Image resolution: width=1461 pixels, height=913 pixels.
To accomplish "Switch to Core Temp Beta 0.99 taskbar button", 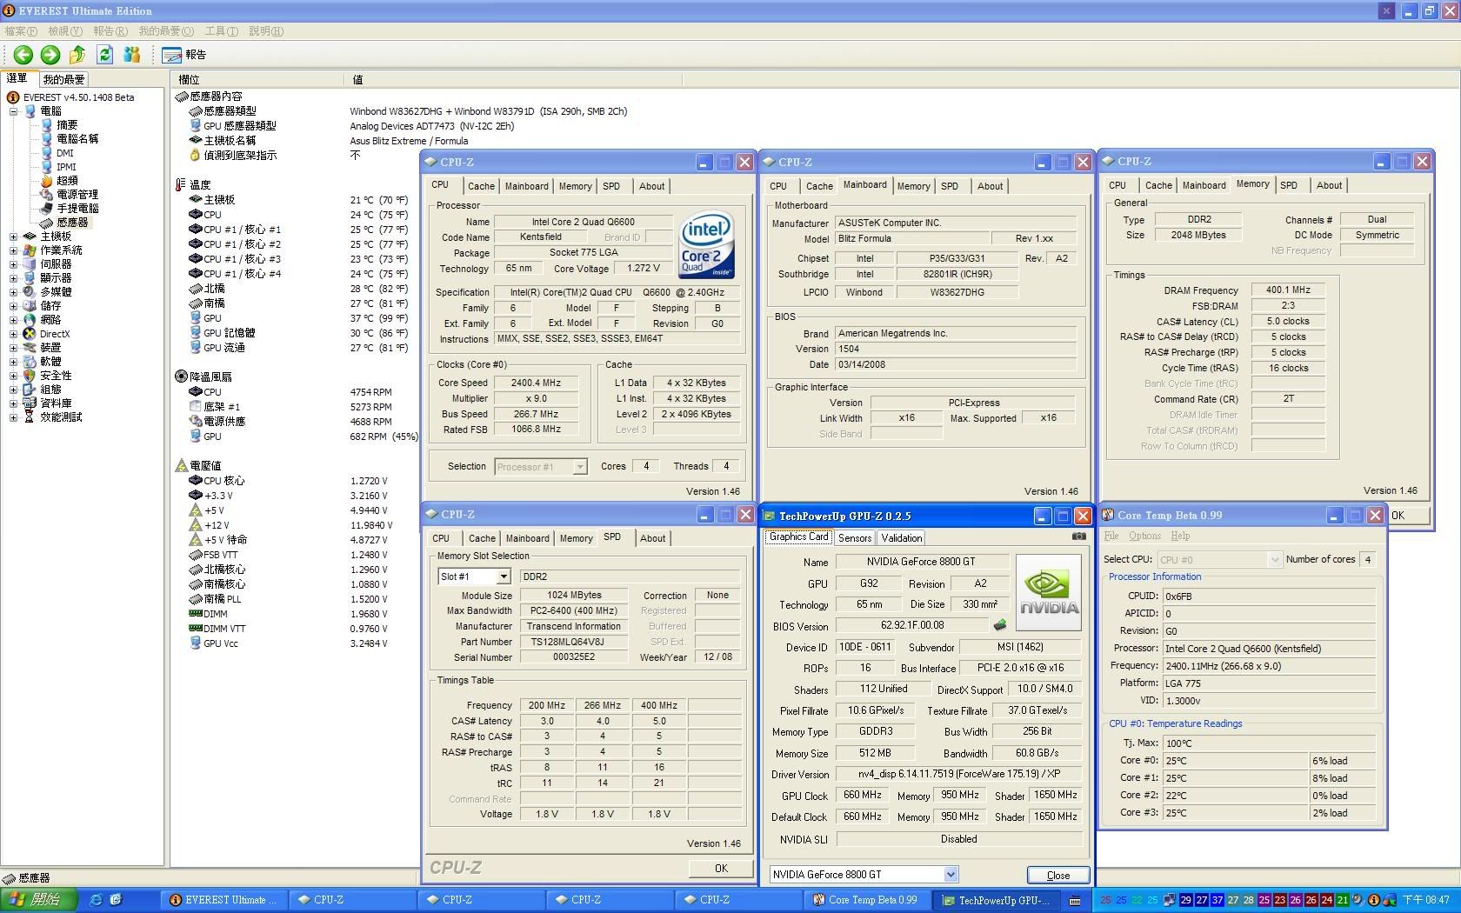I will (x=866, y=900).
